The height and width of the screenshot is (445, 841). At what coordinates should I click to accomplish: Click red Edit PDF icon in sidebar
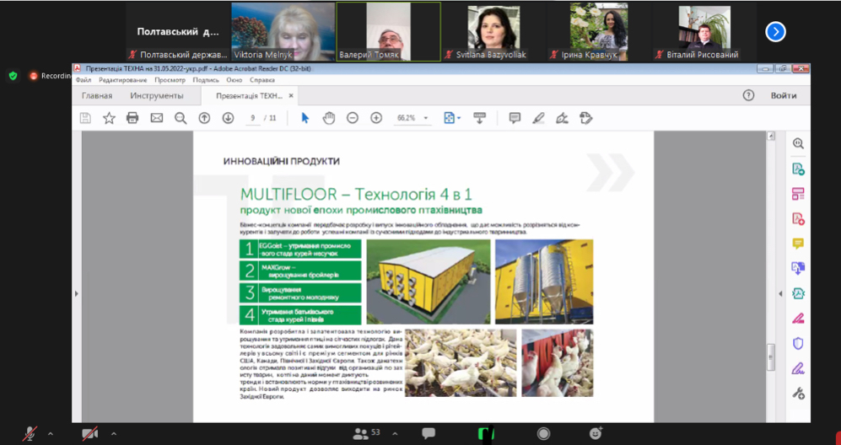click(x=798, y=219)
